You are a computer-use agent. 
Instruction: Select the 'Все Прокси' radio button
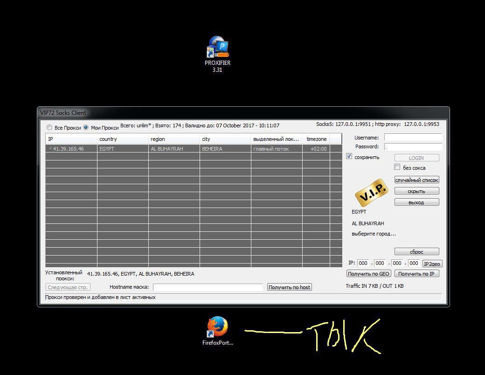tap(49, 127)
